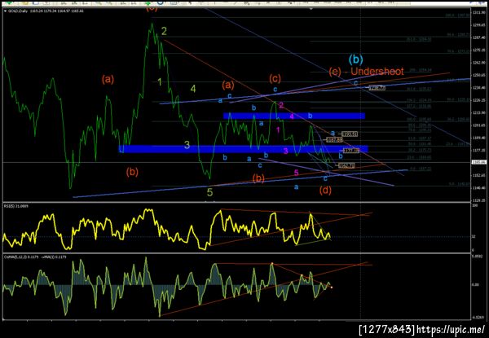Select the green 1 wave label
This screenshot has height=338, width=489.
click(160, 82)
